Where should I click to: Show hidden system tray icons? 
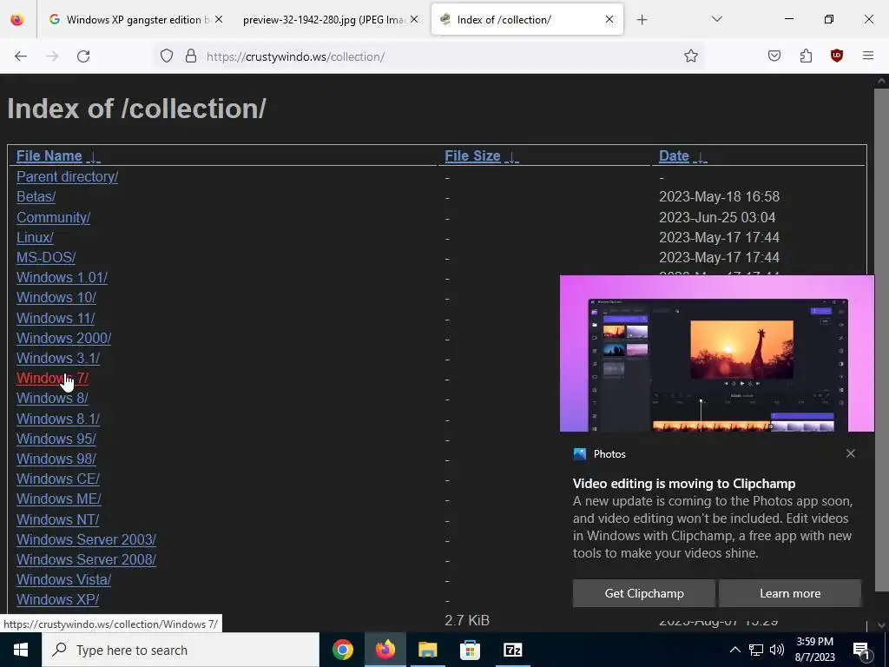[x=734, y=650]
